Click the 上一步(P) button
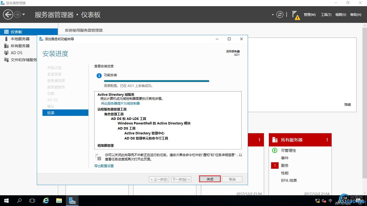Viewport: 367px width, 206px height. [x=159, y=179]
